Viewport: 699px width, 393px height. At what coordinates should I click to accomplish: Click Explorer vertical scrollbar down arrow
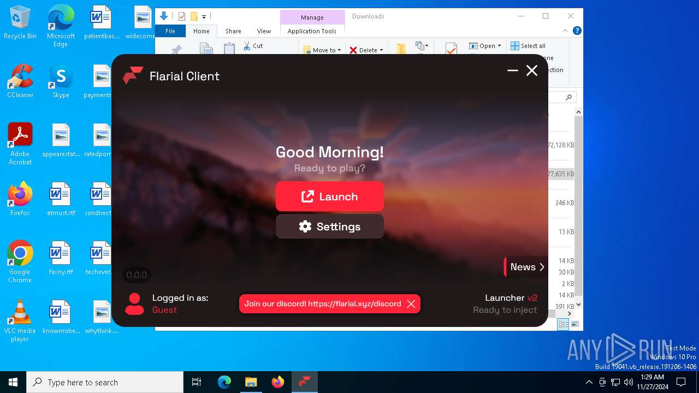pos(579,305)
